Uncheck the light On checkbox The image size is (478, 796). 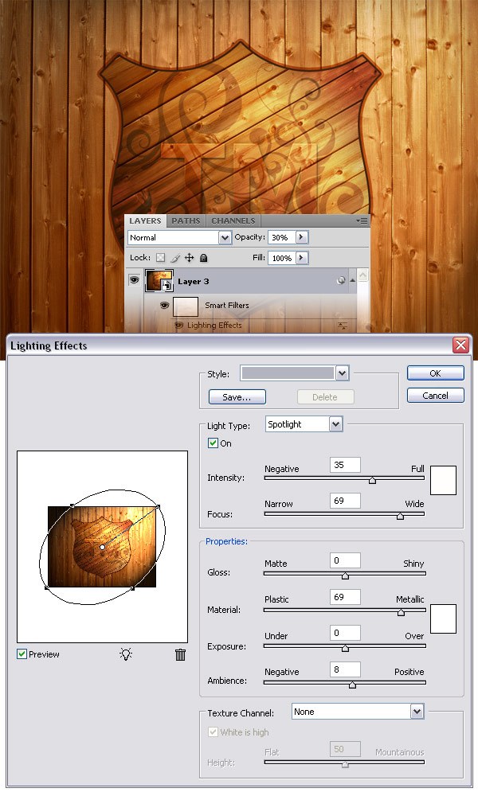coord(213,443)
